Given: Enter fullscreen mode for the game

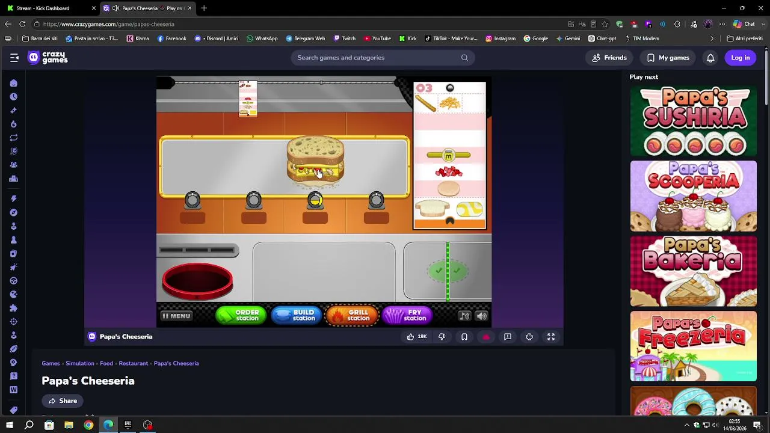Looking at the screenshot, I should (551, 337).
